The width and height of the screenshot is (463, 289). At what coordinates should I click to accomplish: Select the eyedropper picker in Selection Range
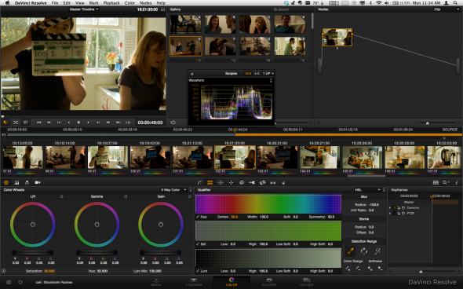pos(351,251)
